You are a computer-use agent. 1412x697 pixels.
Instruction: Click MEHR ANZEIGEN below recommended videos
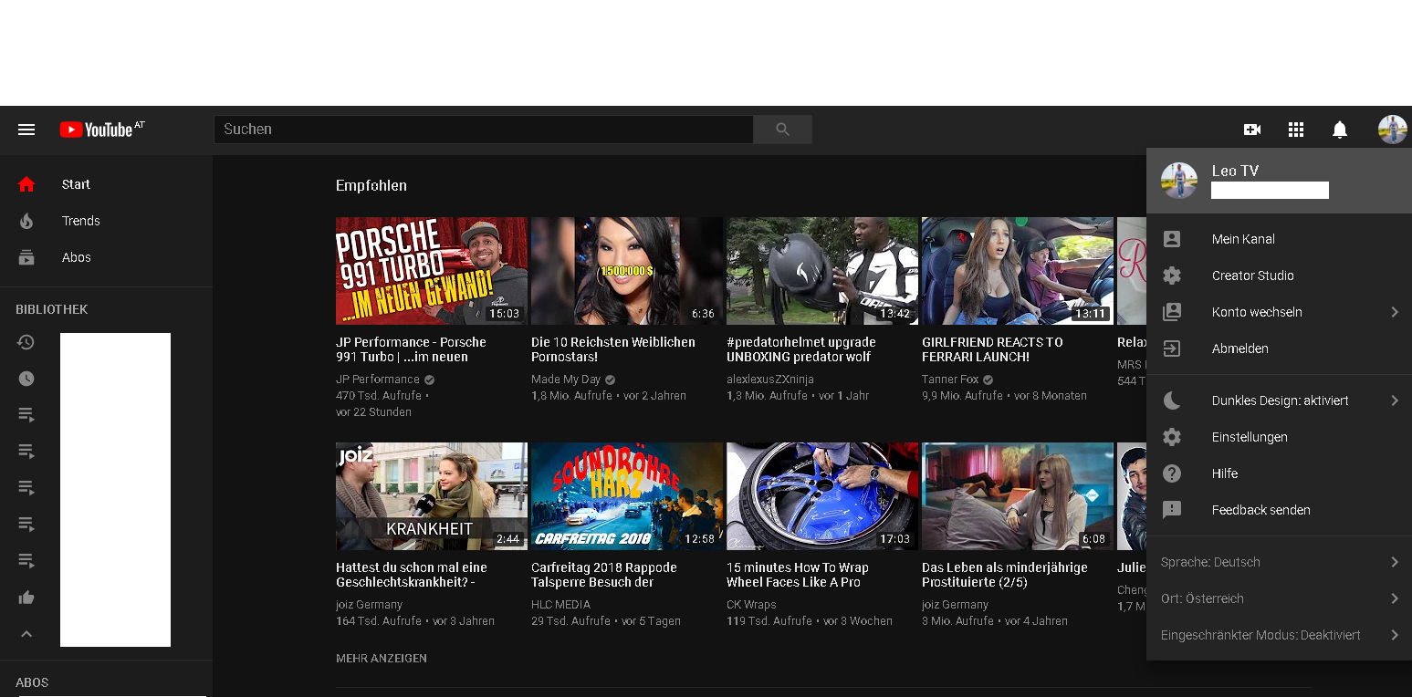[382, 658]
